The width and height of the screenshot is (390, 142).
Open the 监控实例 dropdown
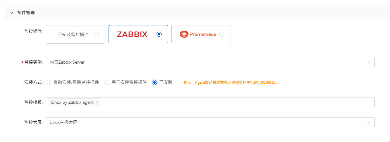click(x=207, y=62)
